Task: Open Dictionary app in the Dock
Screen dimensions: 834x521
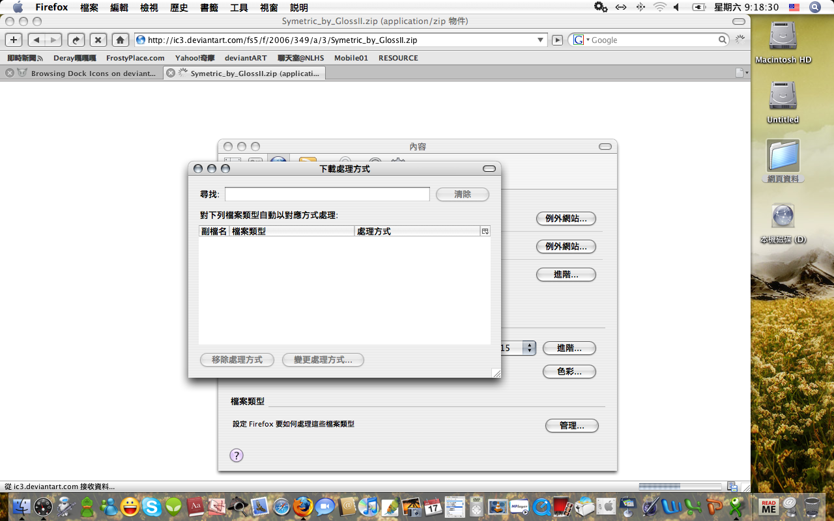Action: (195, 507)
